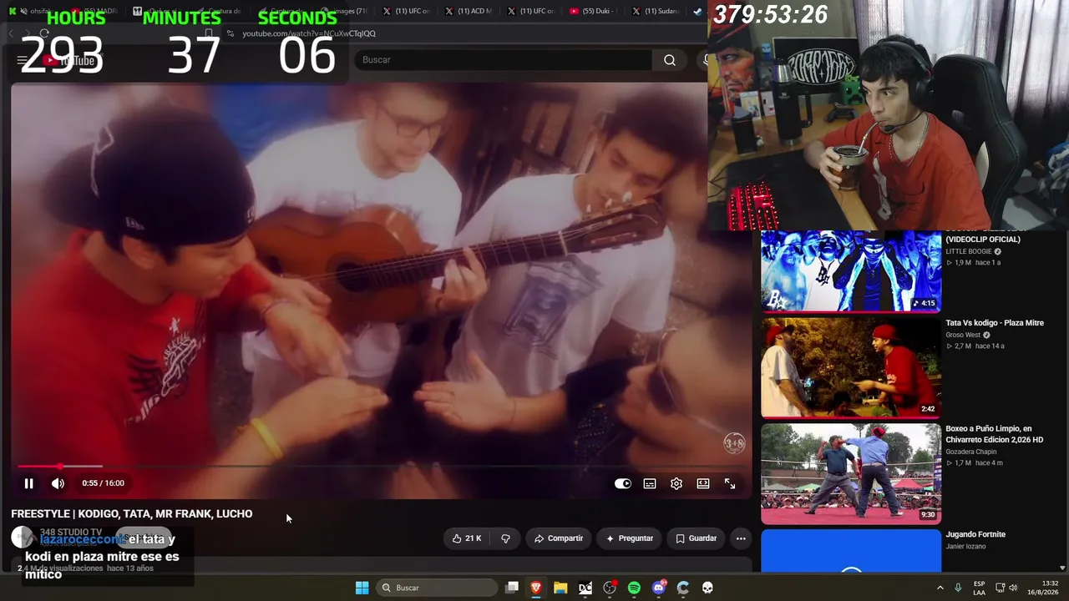The image size is (1069, 601).
Task: Open the system volume tray icon
Action: pyautogui.click(x=1014, y=588)
